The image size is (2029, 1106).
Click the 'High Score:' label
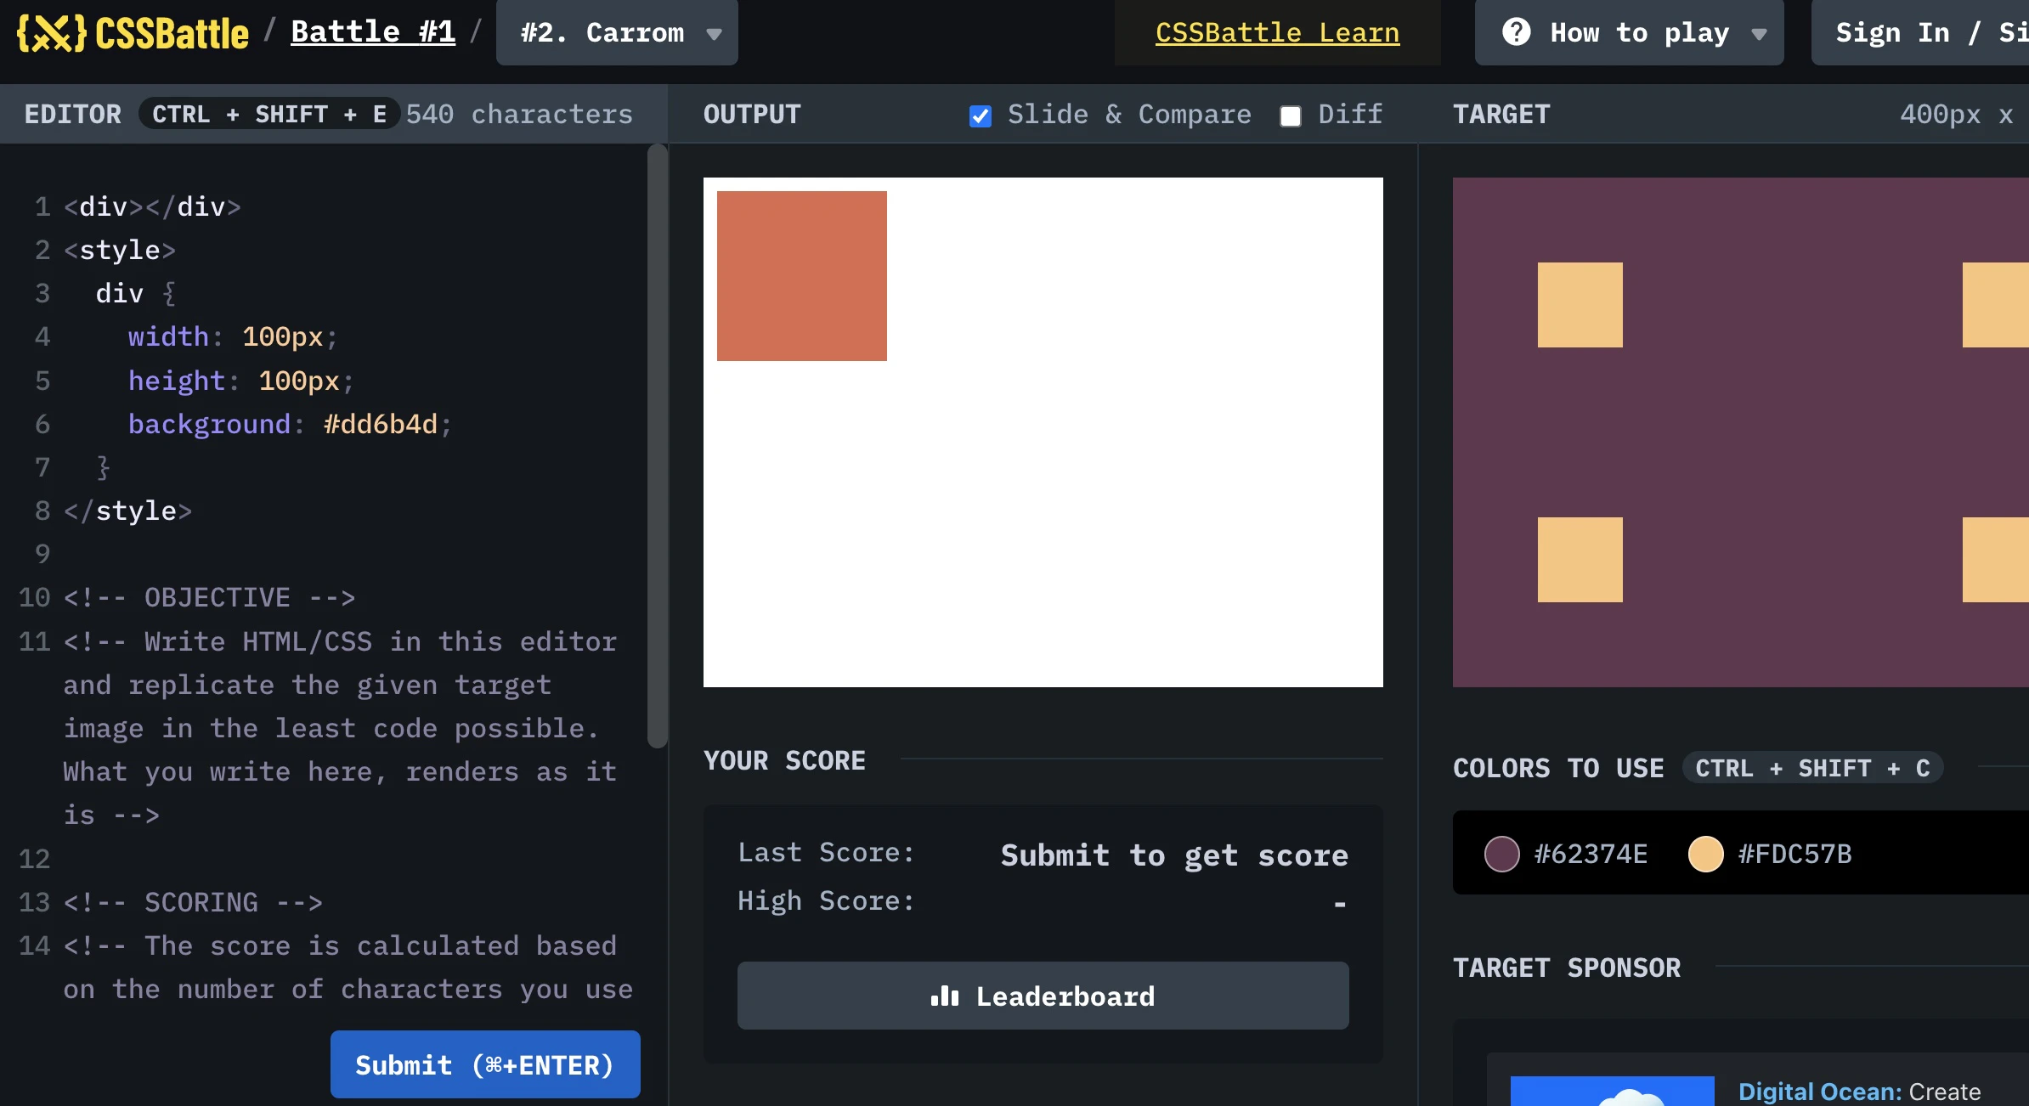tap(826, 900)
